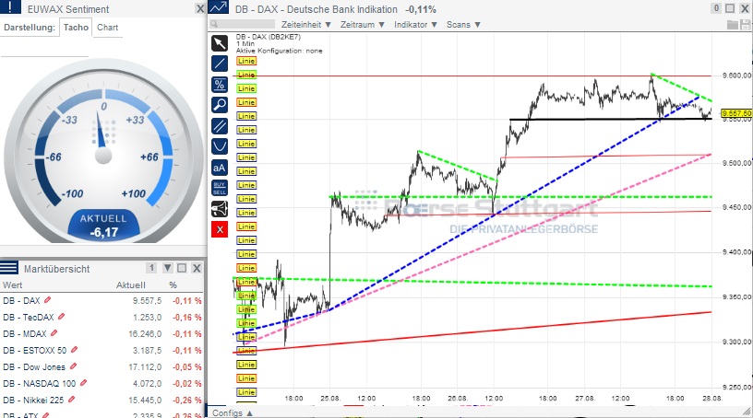The height and width of the screenshot is (418, 753).
Task: Maximize the Marktübersicht panel
Action: pyautogui.click(x=182, y=268)
